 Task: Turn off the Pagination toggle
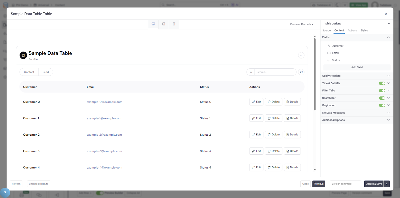coord(382,105)
